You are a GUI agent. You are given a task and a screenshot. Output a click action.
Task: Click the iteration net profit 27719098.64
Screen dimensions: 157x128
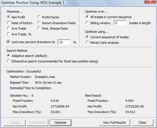[60, 106]
